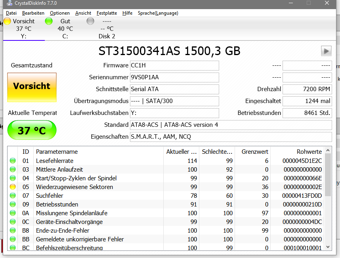Viewport: 340px width, 258px height.
Task: Click the Laufwerksbuchstaben field Y:
Action: [174, 113]
